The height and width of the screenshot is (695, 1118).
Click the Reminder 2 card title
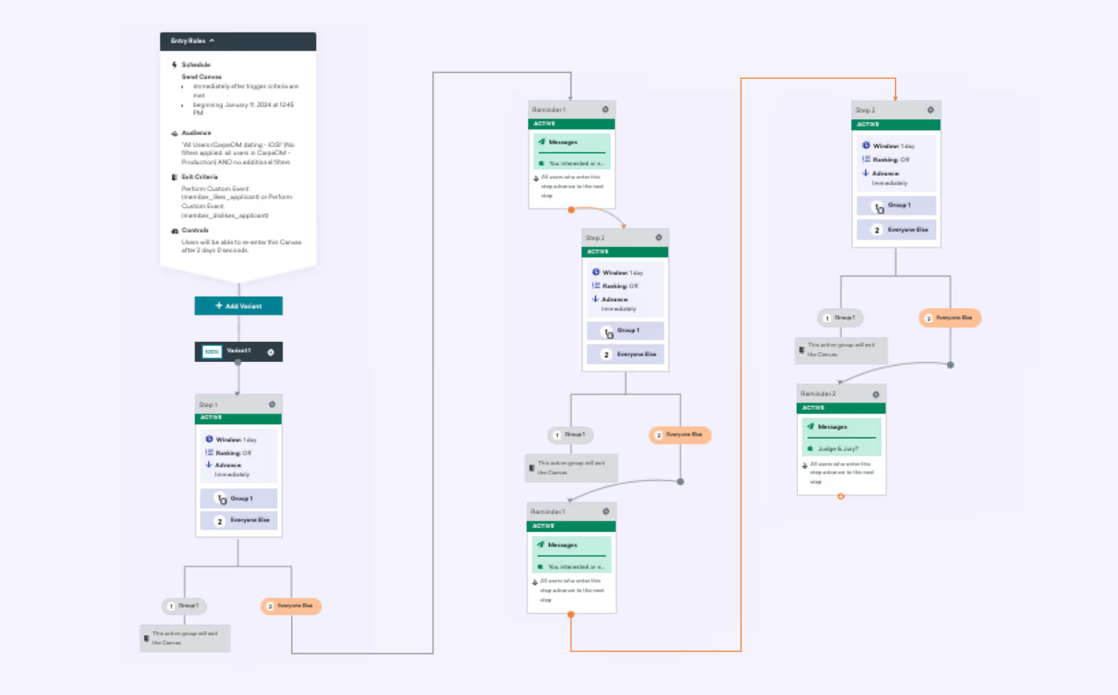click(x=818, y=394)
